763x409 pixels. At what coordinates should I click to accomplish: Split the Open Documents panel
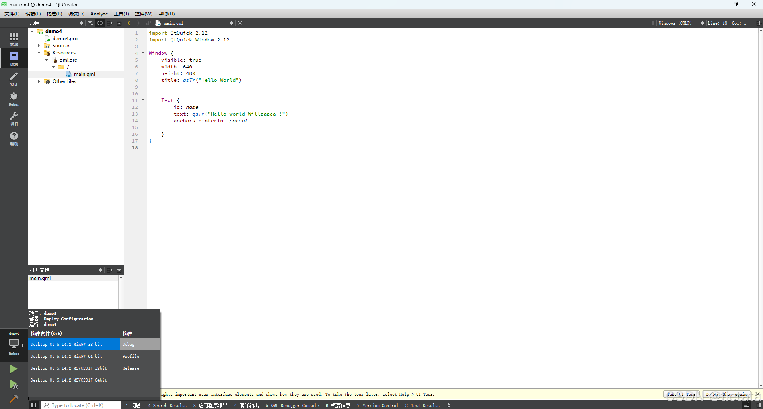[109, 270]
